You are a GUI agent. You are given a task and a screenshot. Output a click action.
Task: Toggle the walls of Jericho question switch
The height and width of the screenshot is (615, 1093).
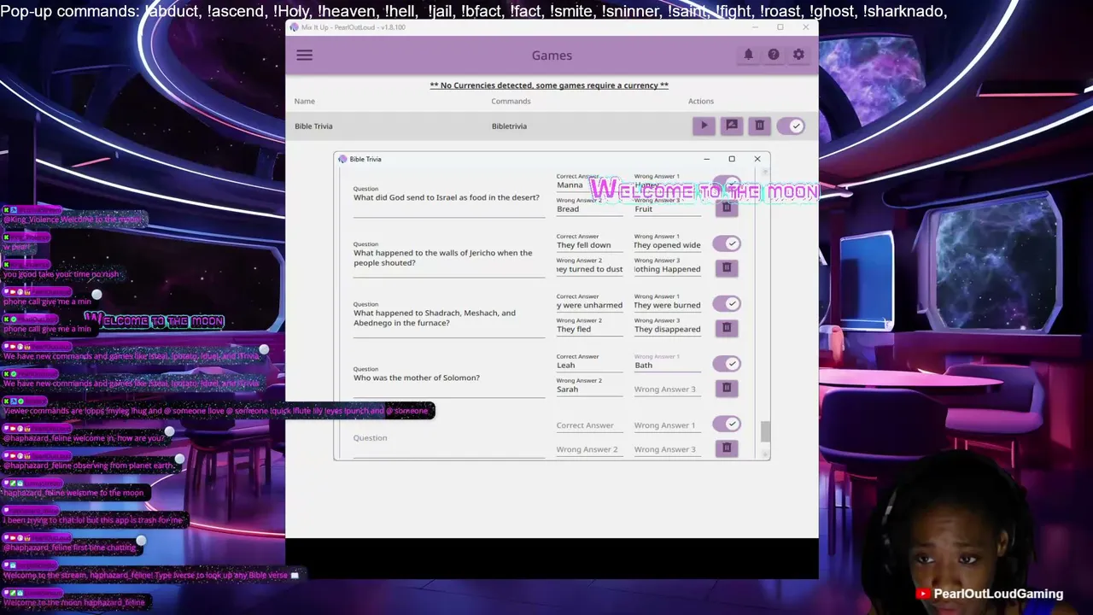pos(727,244)
